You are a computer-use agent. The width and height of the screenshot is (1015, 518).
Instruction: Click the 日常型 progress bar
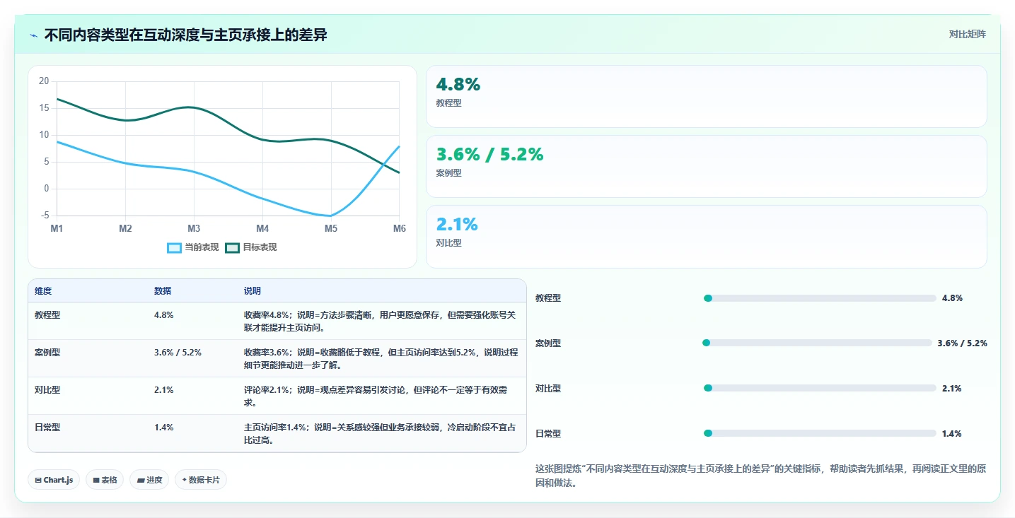(820, 434)
